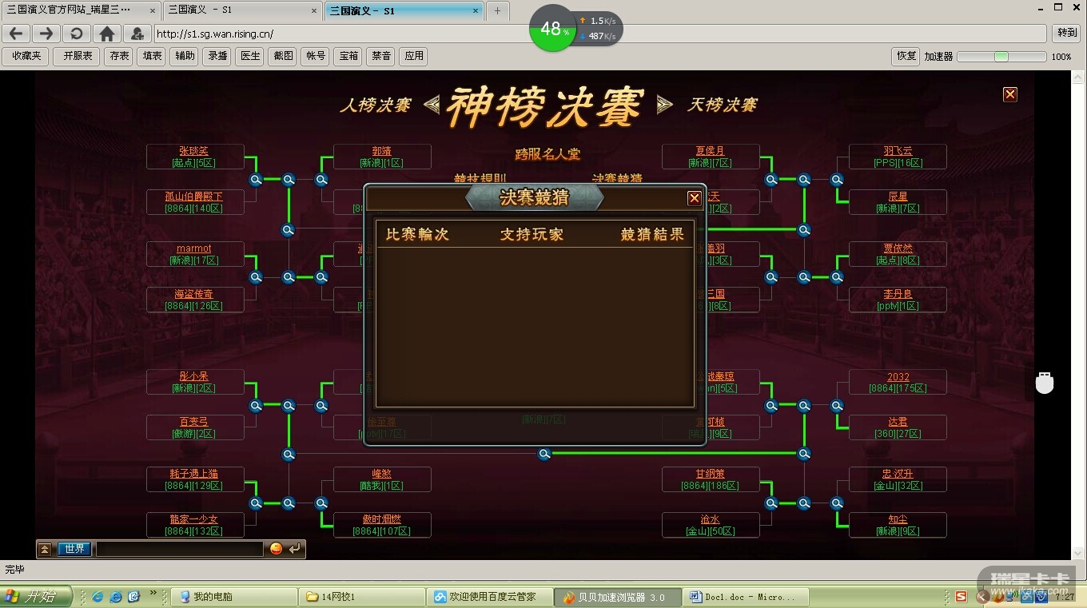Screen dimensions: 1087x608
Task: Open the 帐号 toolbar item
Action: pyautogui.click(x=316, y=56)
